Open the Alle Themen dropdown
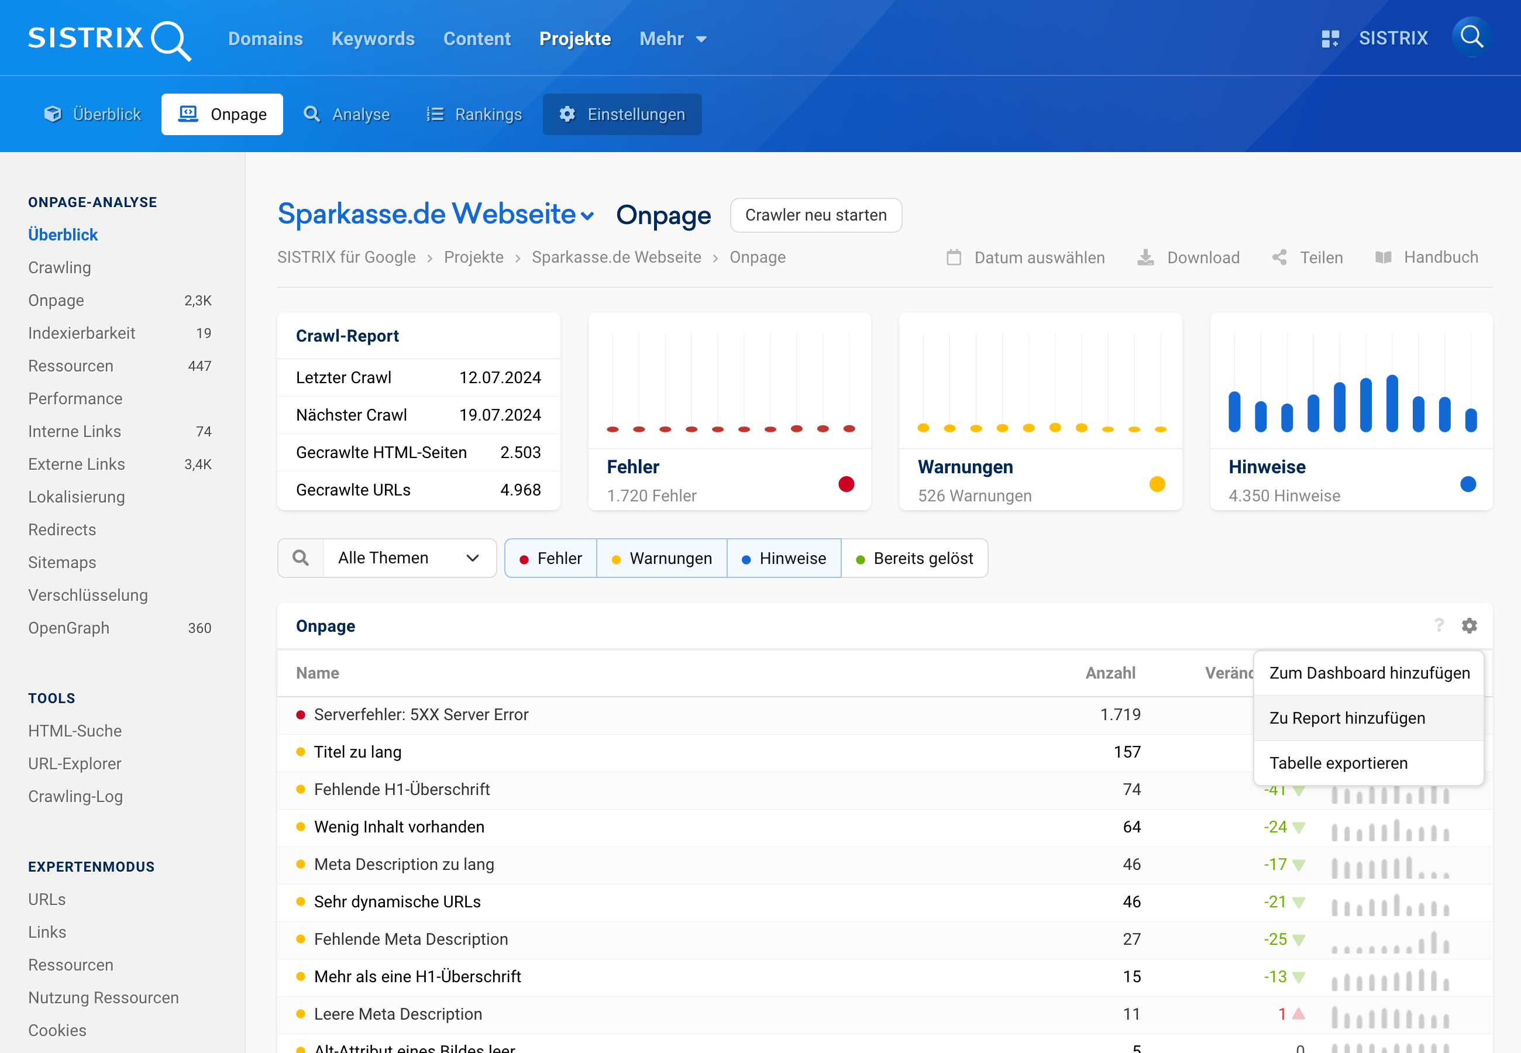This screenshot has width=1521, height=1053. [x=409, y=558]
